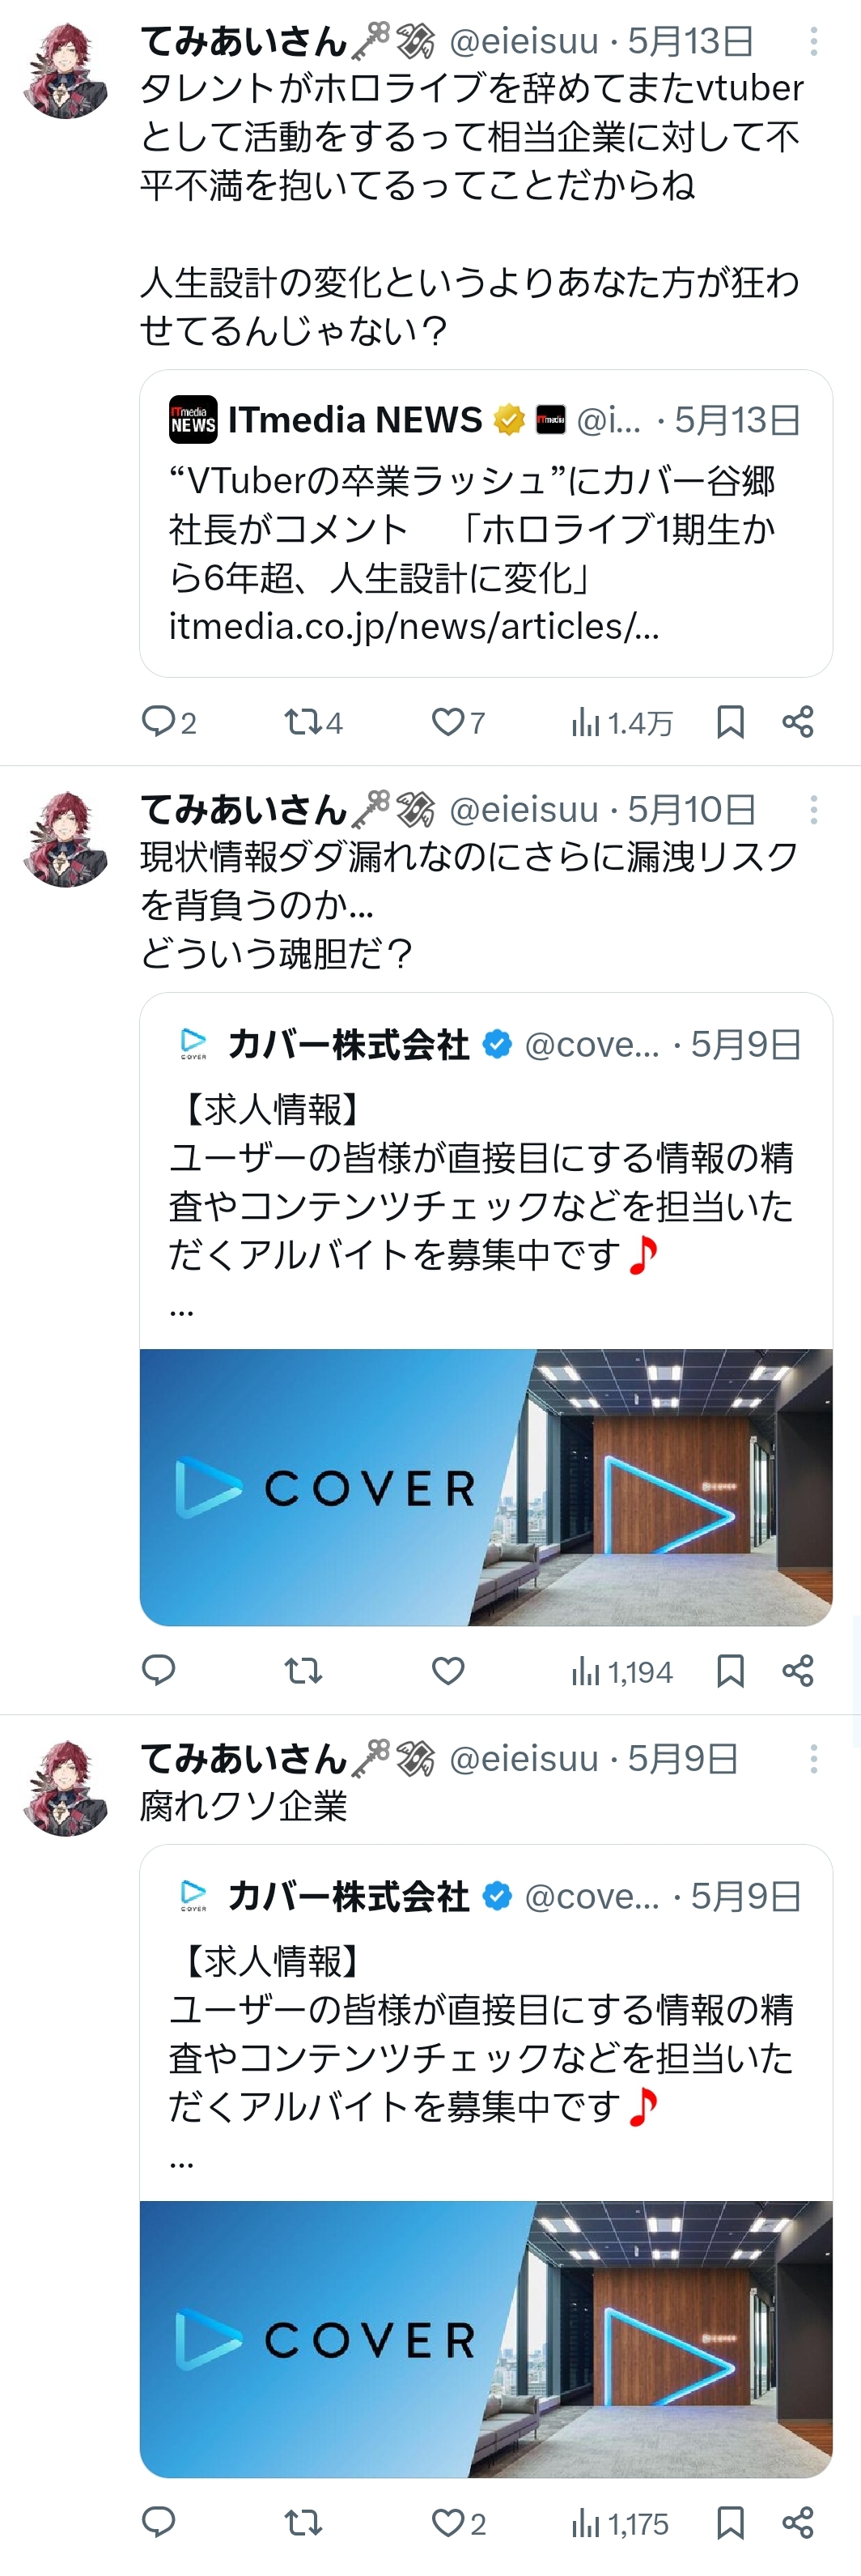Retweet the May 10 tweet
The height and width of the screenshot is (2576, 861).
tap(303, 1671)
